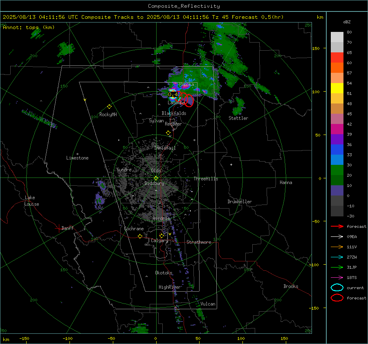Click the Vulcan city label

(208, 304)
